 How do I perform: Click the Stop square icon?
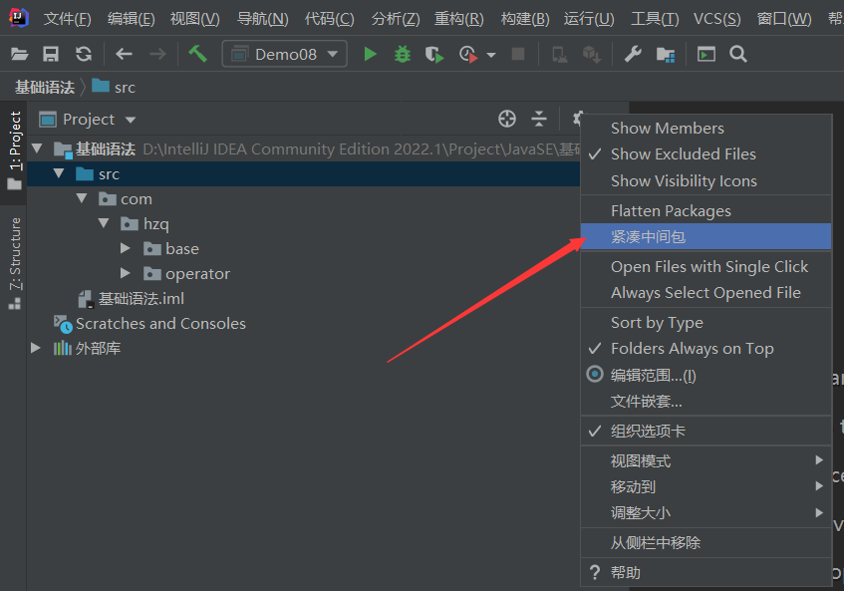[x=518, y=54]
